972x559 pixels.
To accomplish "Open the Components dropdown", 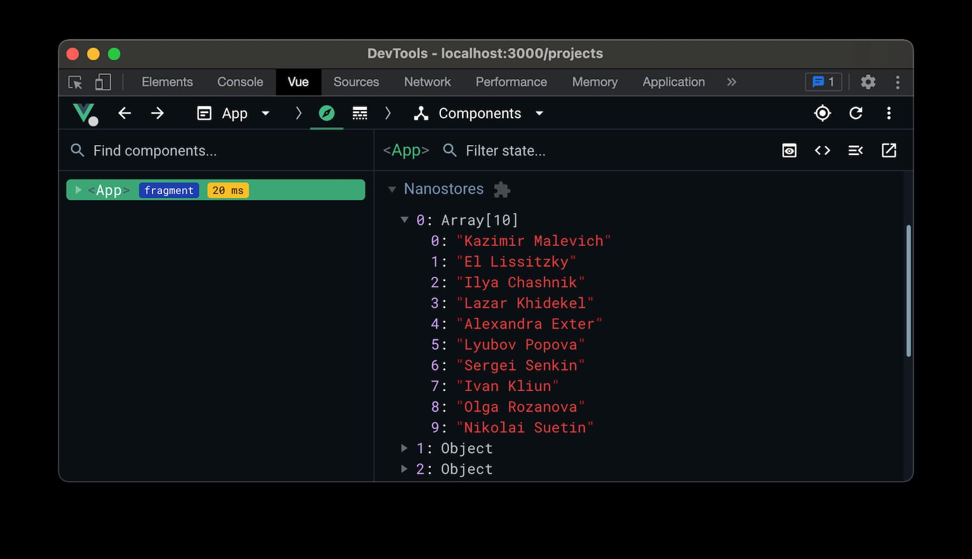I will [x=479, y=114].
